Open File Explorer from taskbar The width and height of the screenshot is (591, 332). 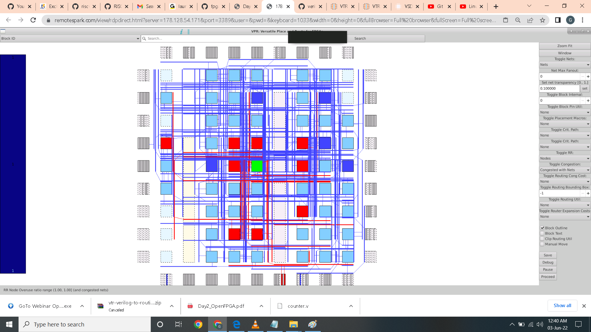pyautogui.click(x=293, y=324)
